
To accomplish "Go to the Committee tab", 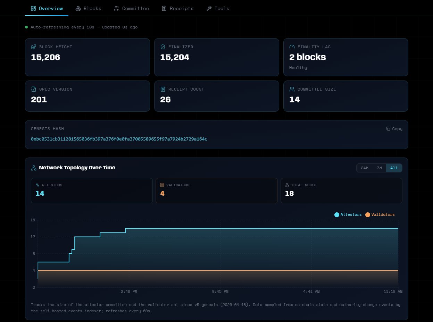I will click(131, 8).
